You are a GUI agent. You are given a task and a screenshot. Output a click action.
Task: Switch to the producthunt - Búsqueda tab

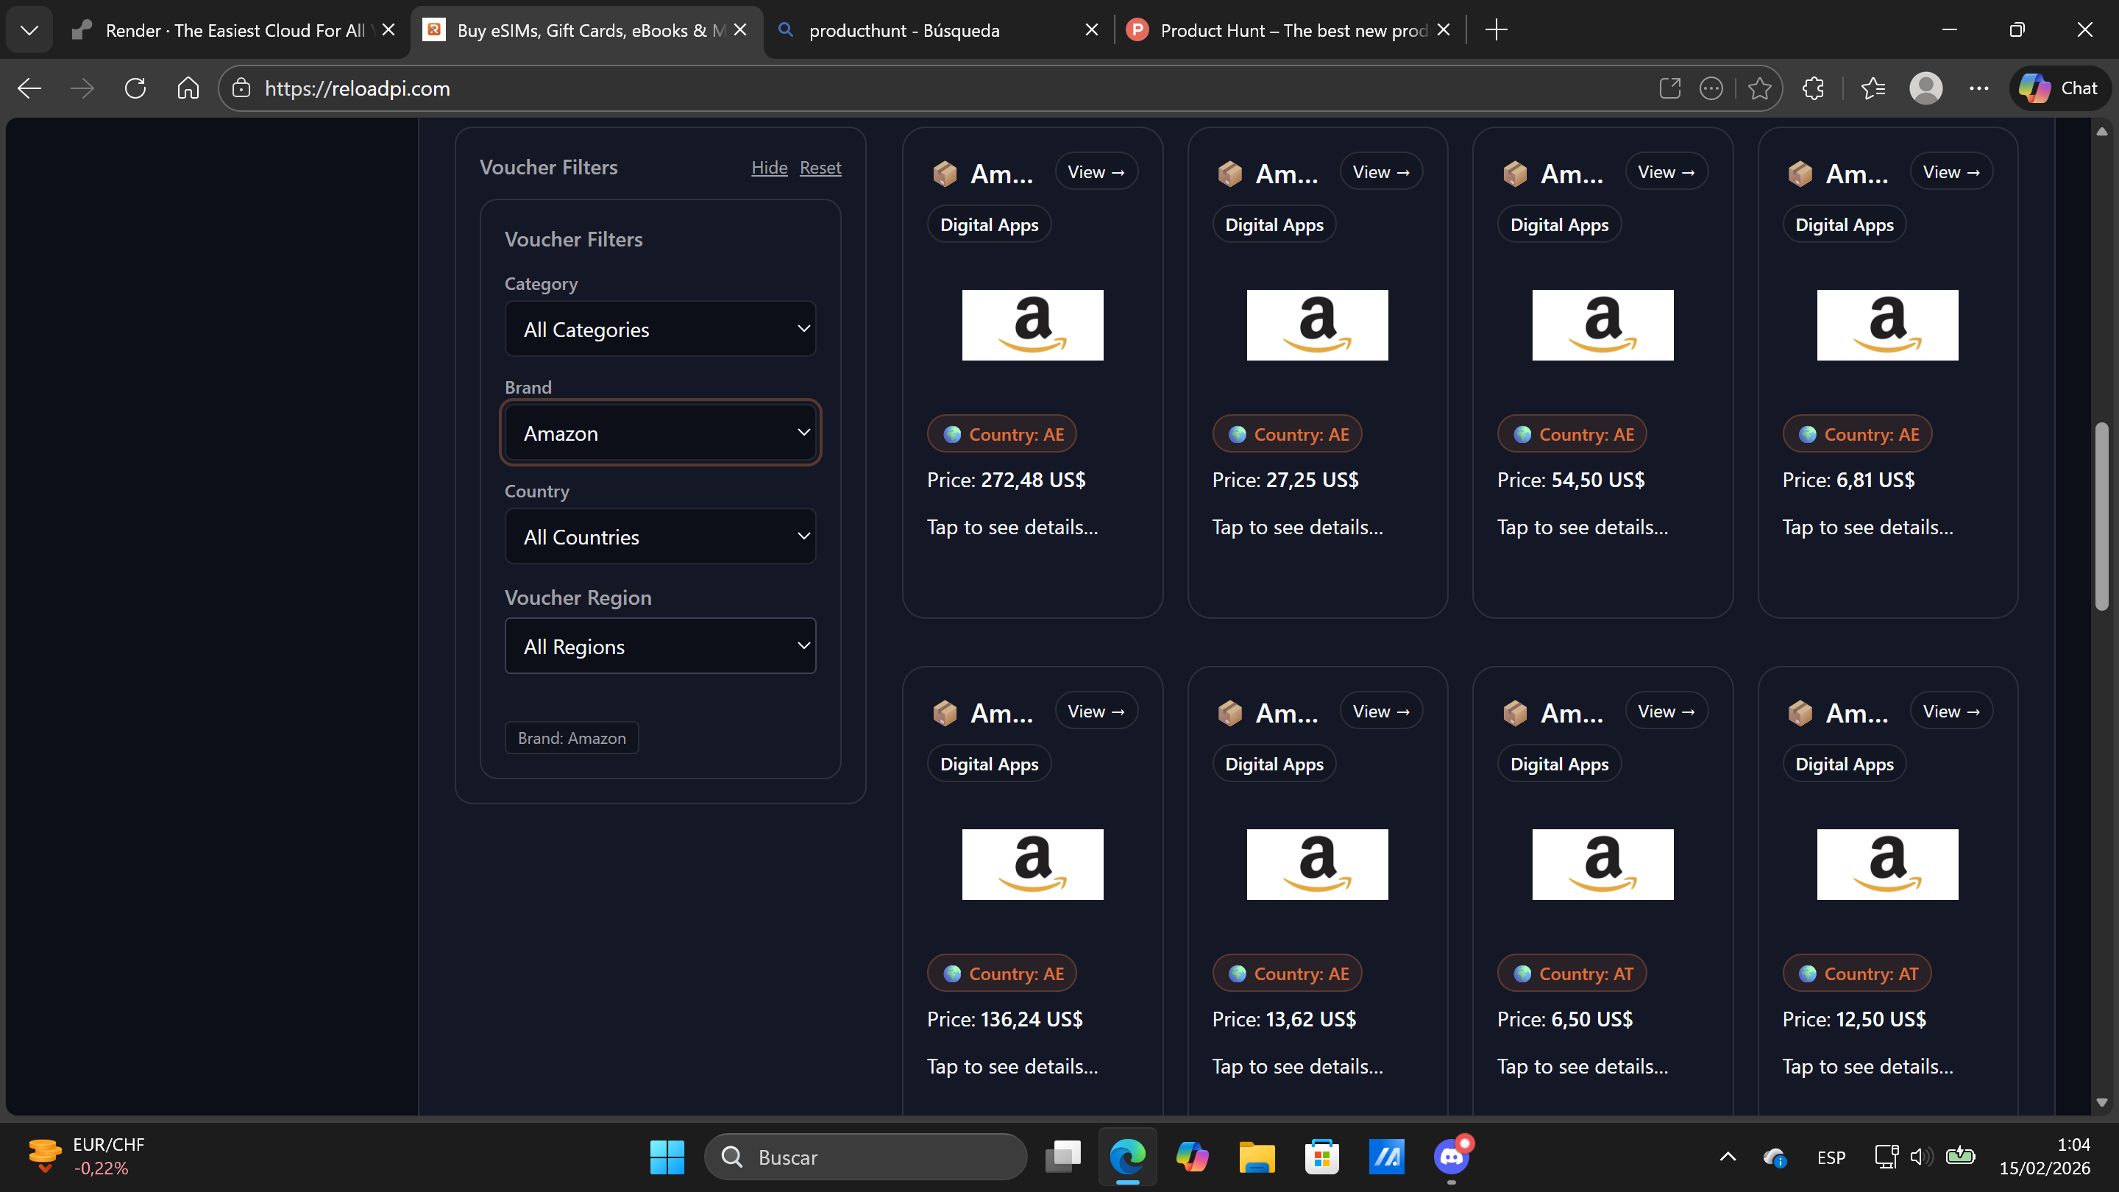[905, 29]
